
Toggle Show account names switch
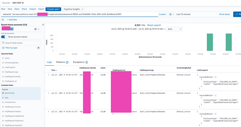(4, 37)
